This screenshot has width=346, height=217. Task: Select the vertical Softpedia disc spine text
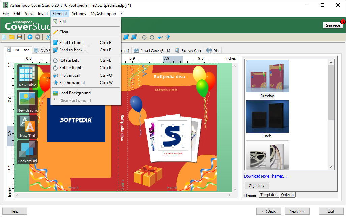tap(122, 128)
